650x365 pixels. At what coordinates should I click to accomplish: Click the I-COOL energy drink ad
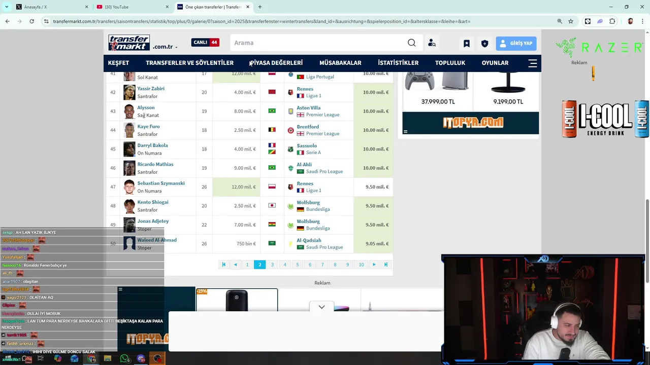[605, 119]
